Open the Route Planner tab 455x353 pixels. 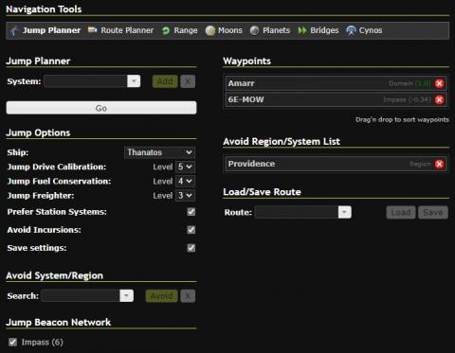[x=120, y=30]
